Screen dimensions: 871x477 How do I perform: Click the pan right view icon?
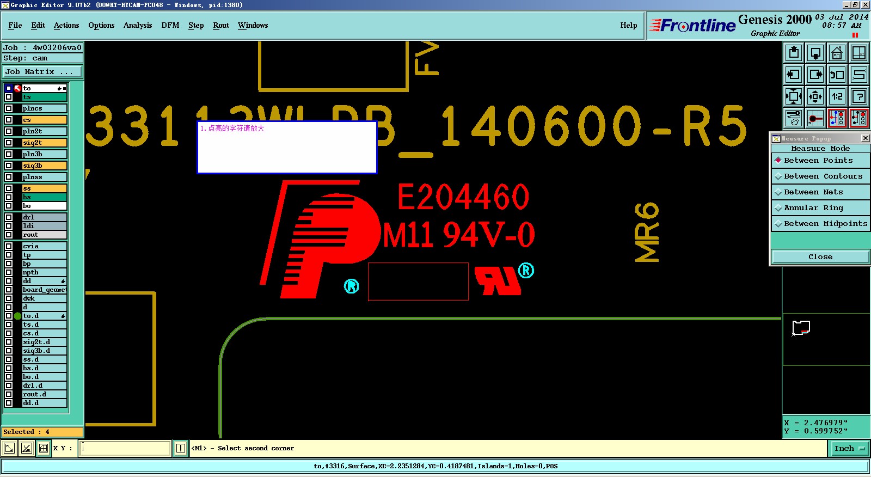[815, 75]
